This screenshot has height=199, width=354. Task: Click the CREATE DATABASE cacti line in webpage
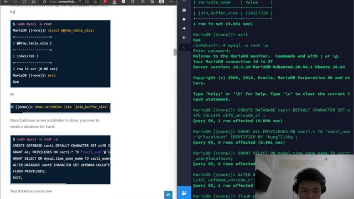point(61,146)
